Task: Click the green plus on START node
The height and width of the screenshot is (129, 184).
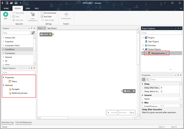Action: point(50,34)
